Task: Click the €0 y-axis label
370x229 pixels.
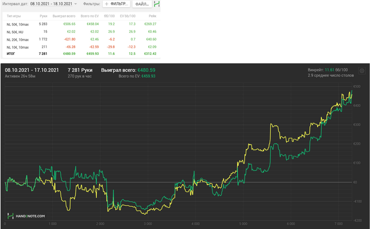Action: (x=355, y=182)
